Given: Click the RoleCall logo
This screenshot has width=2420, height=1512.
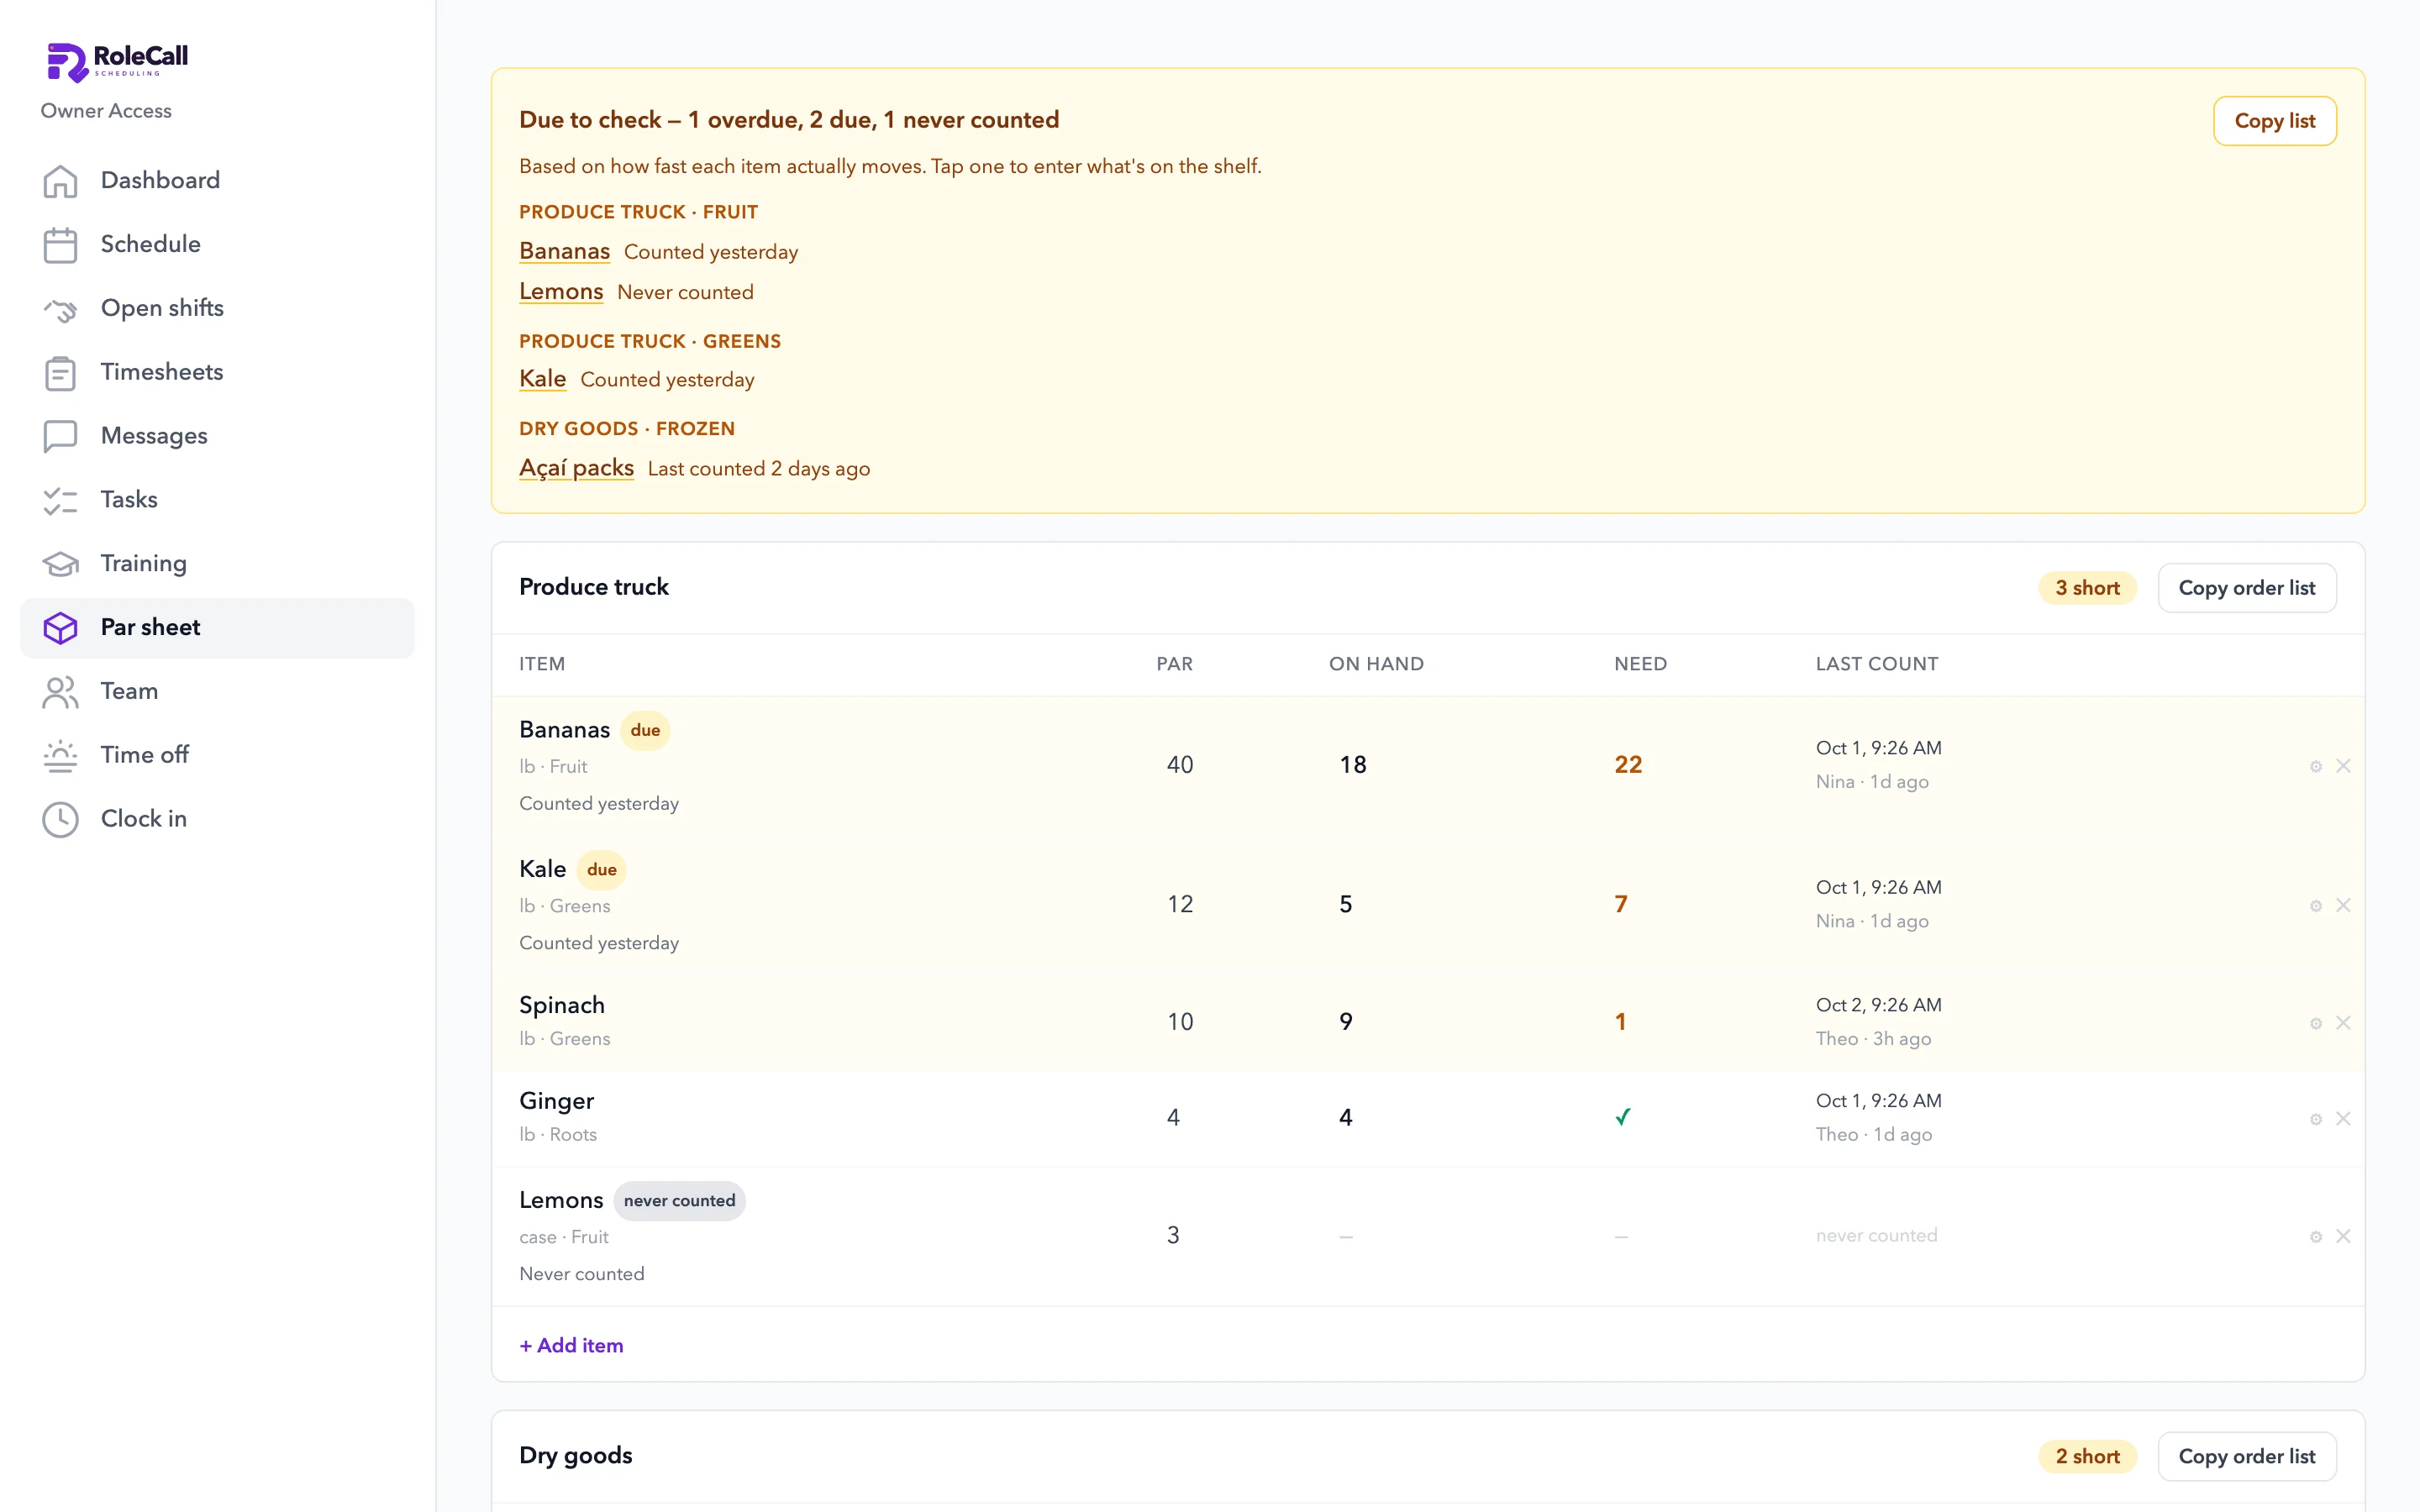Looking at the screenshot, I should click(x=117, y=62).
